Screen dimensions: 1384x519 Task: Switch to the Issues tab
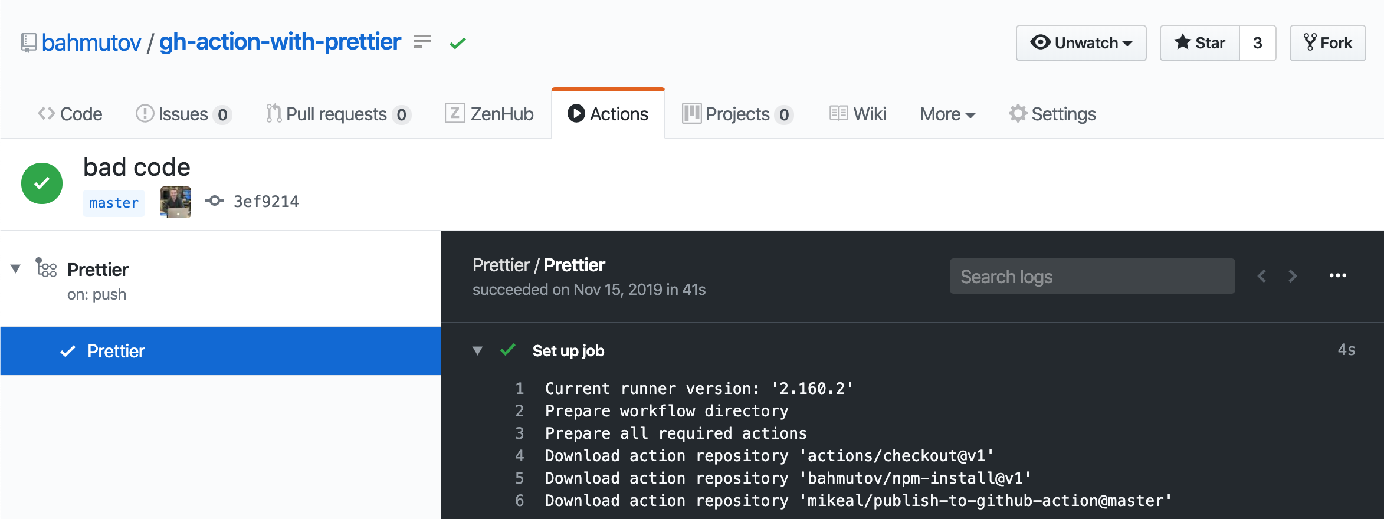183,114
